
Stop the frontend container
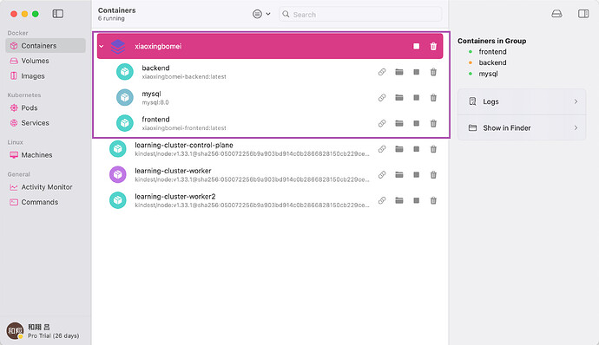point(417,123)
